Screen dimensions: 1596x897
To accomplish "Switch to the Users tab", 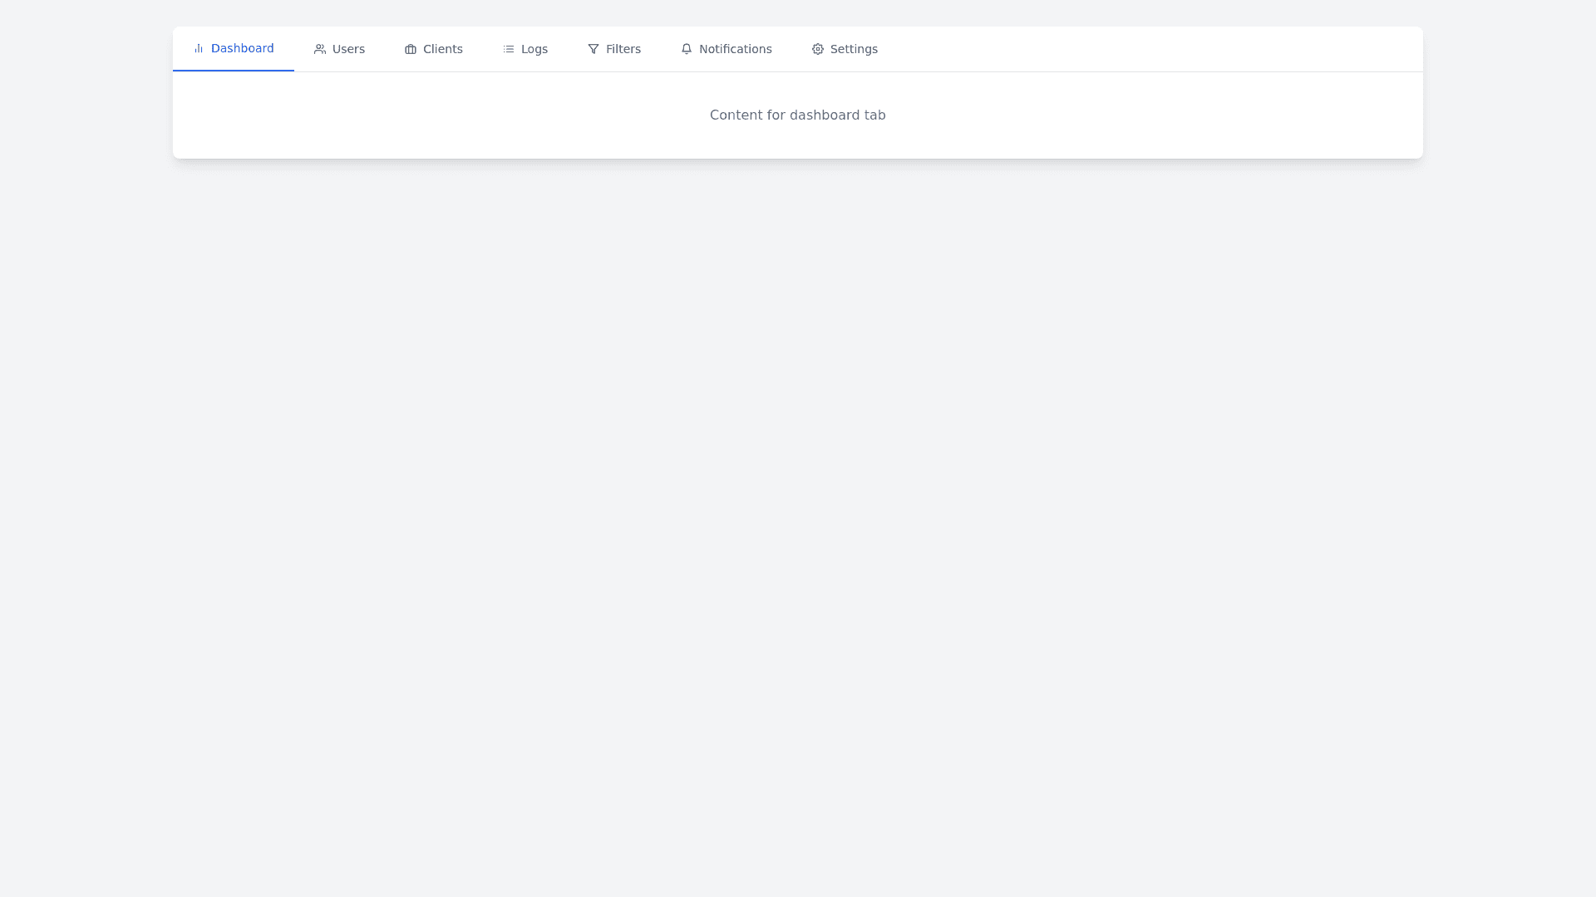I will (348, 50).
